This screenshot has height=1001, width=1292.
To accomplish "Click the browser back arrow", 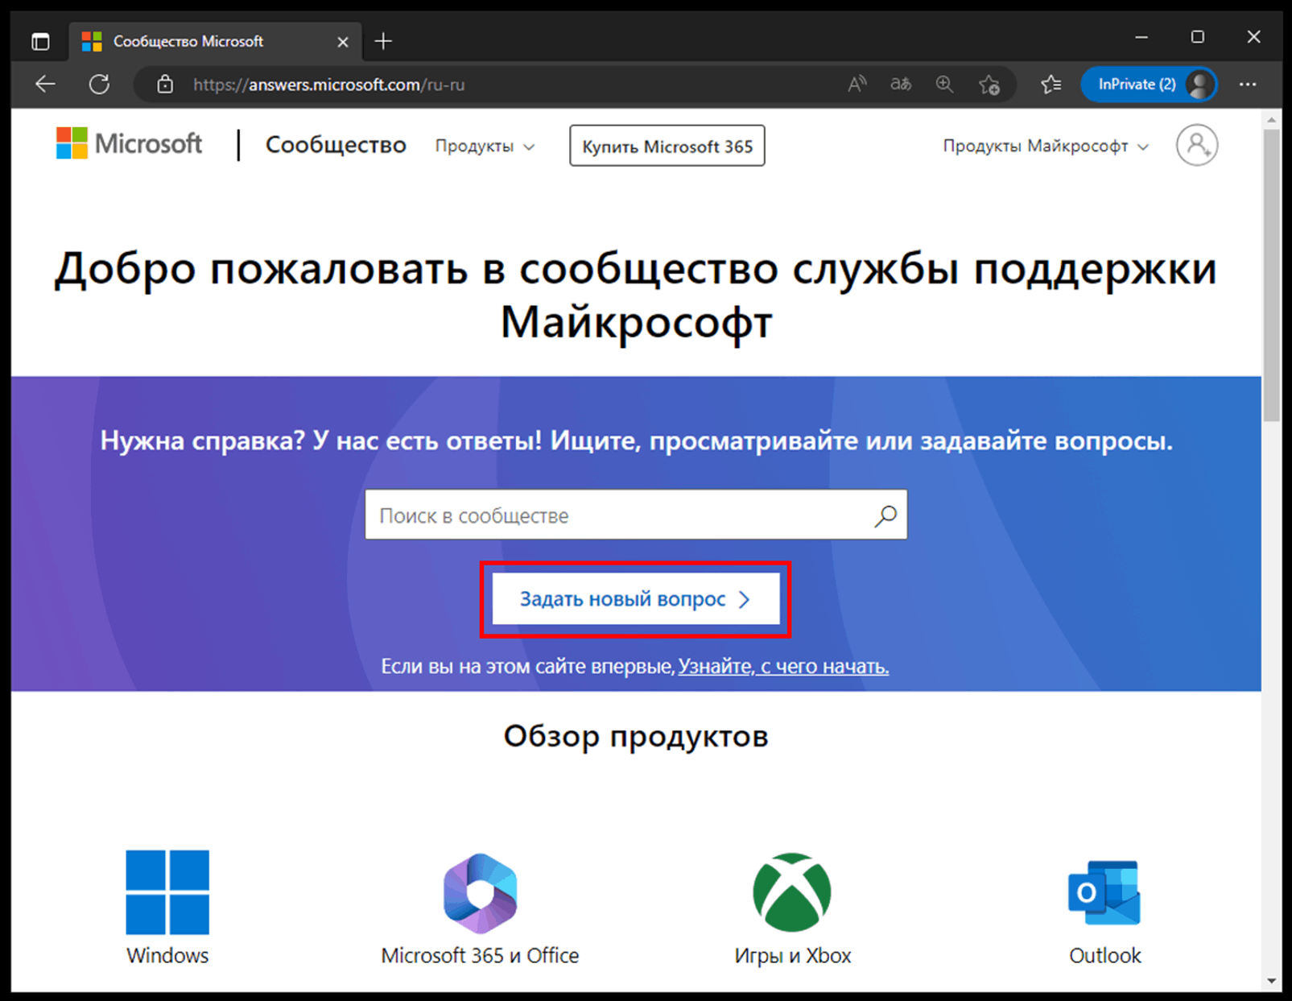I will pyautogui.click(x=45, y=84).
